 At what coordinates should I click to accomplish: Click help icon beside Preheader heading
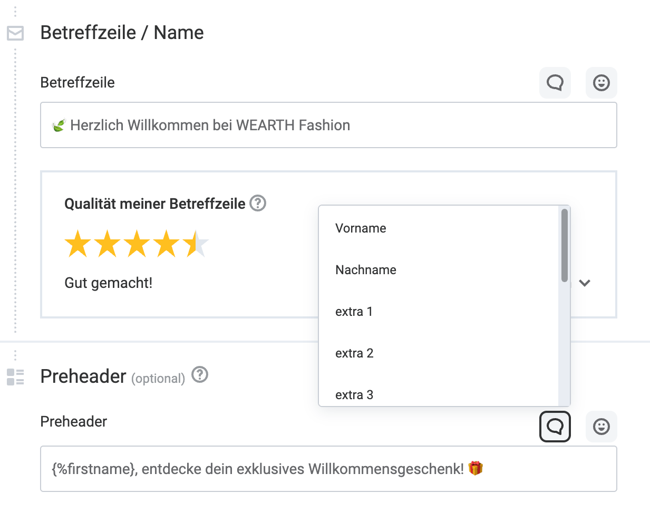click(x=200, y=375)
